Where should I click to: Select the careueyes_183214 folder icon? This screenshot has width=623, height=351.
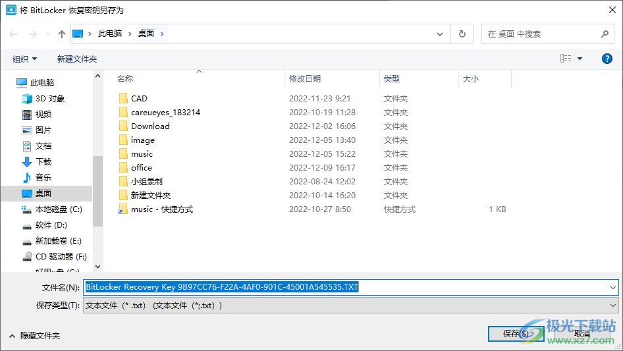(x=123, y=112)
